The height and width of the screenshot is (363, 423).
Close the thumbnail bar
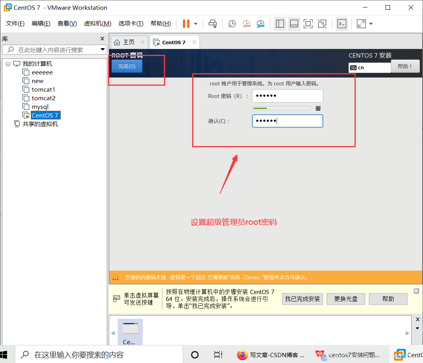(x=418, y=319)
